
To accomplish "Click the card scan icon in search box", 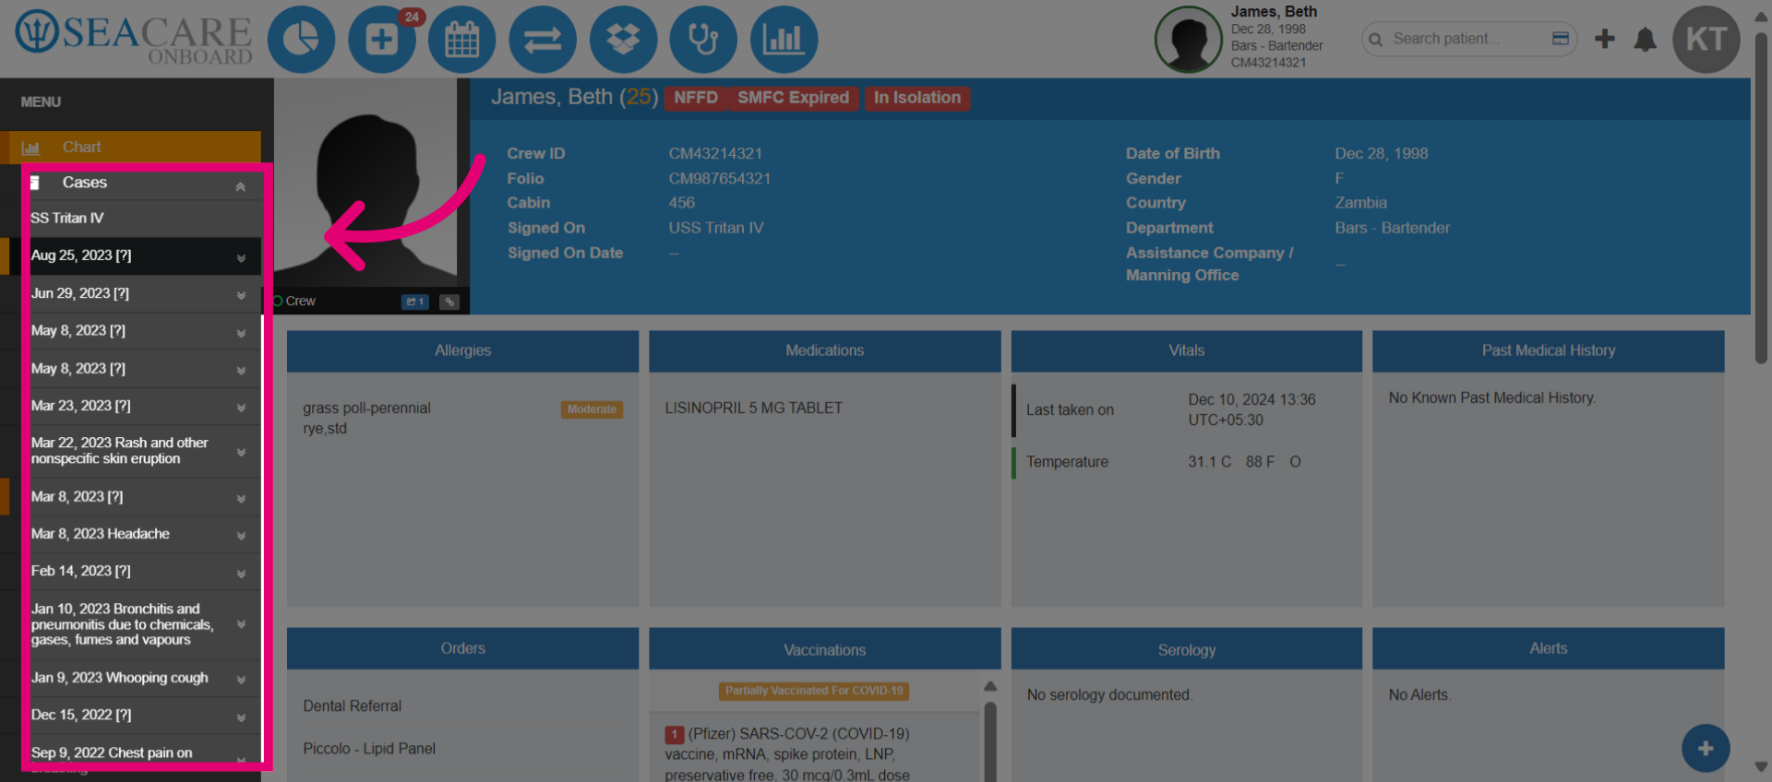I will [x=1561, y=39].
